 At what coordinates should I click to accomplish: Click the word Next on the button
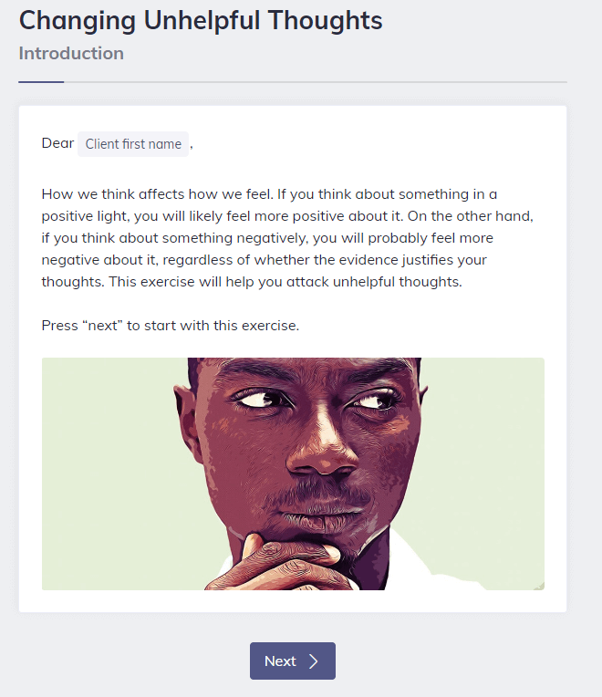pos(280,661)
